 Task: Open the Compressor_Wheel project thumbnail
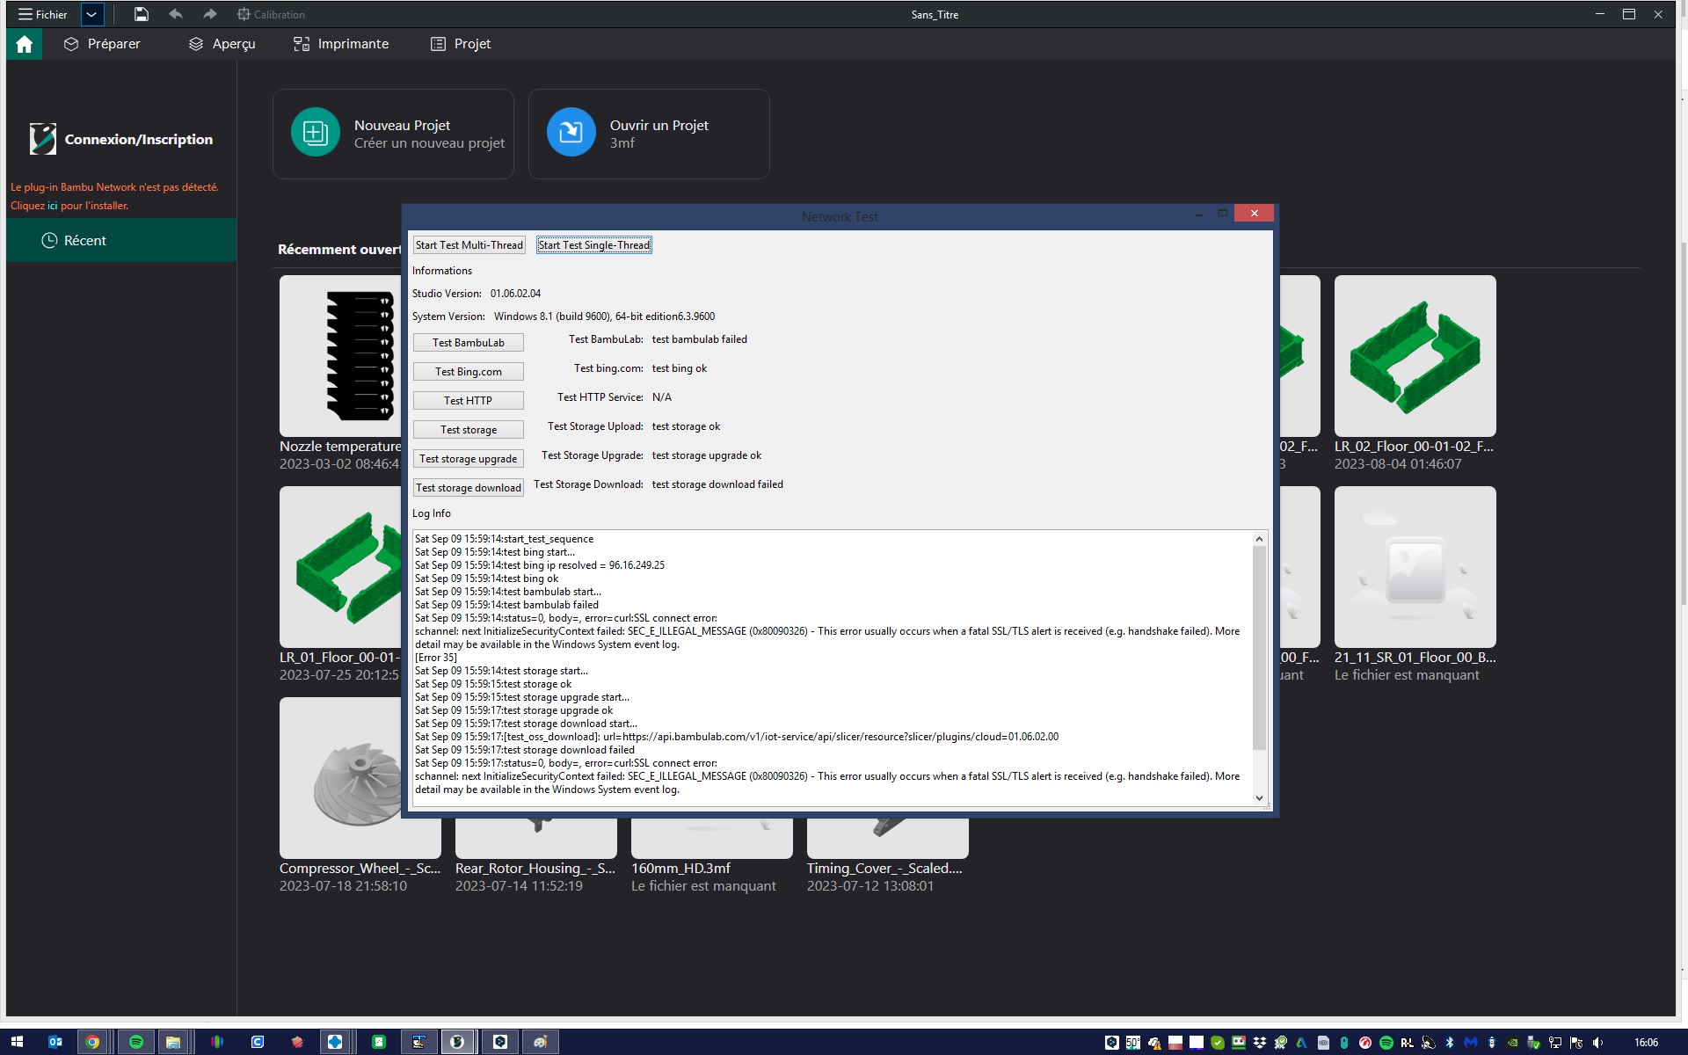tap(360, 777)
